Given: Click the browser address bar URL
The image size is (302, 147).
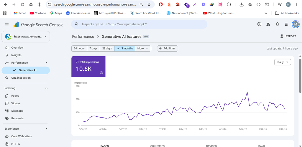Looking at the screenshot, I should [x=95, y=4].
